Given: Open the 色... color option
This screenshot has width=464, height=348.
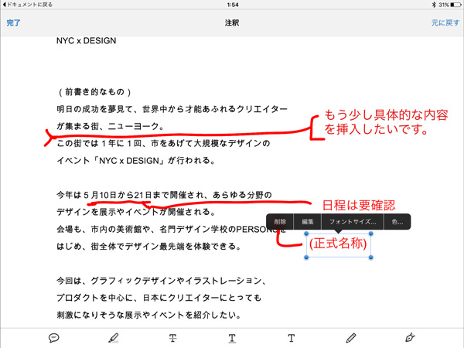Looking at the screenshot, I should point(397,222).
